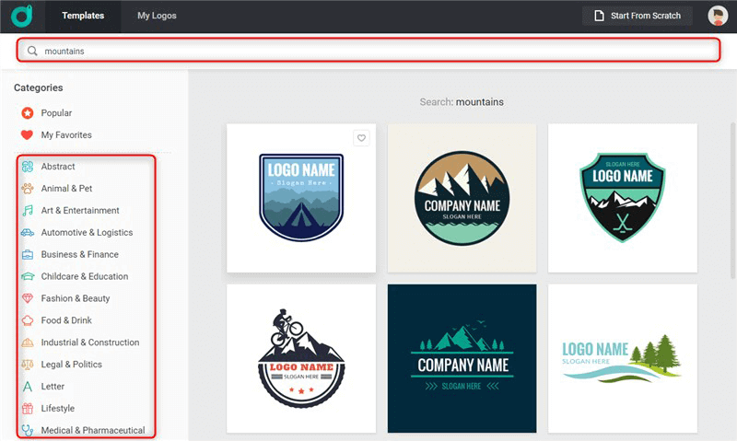Click the Fashion & Beauty diamond icon
This screenshot has width=737, height=441.
[28, 298]
